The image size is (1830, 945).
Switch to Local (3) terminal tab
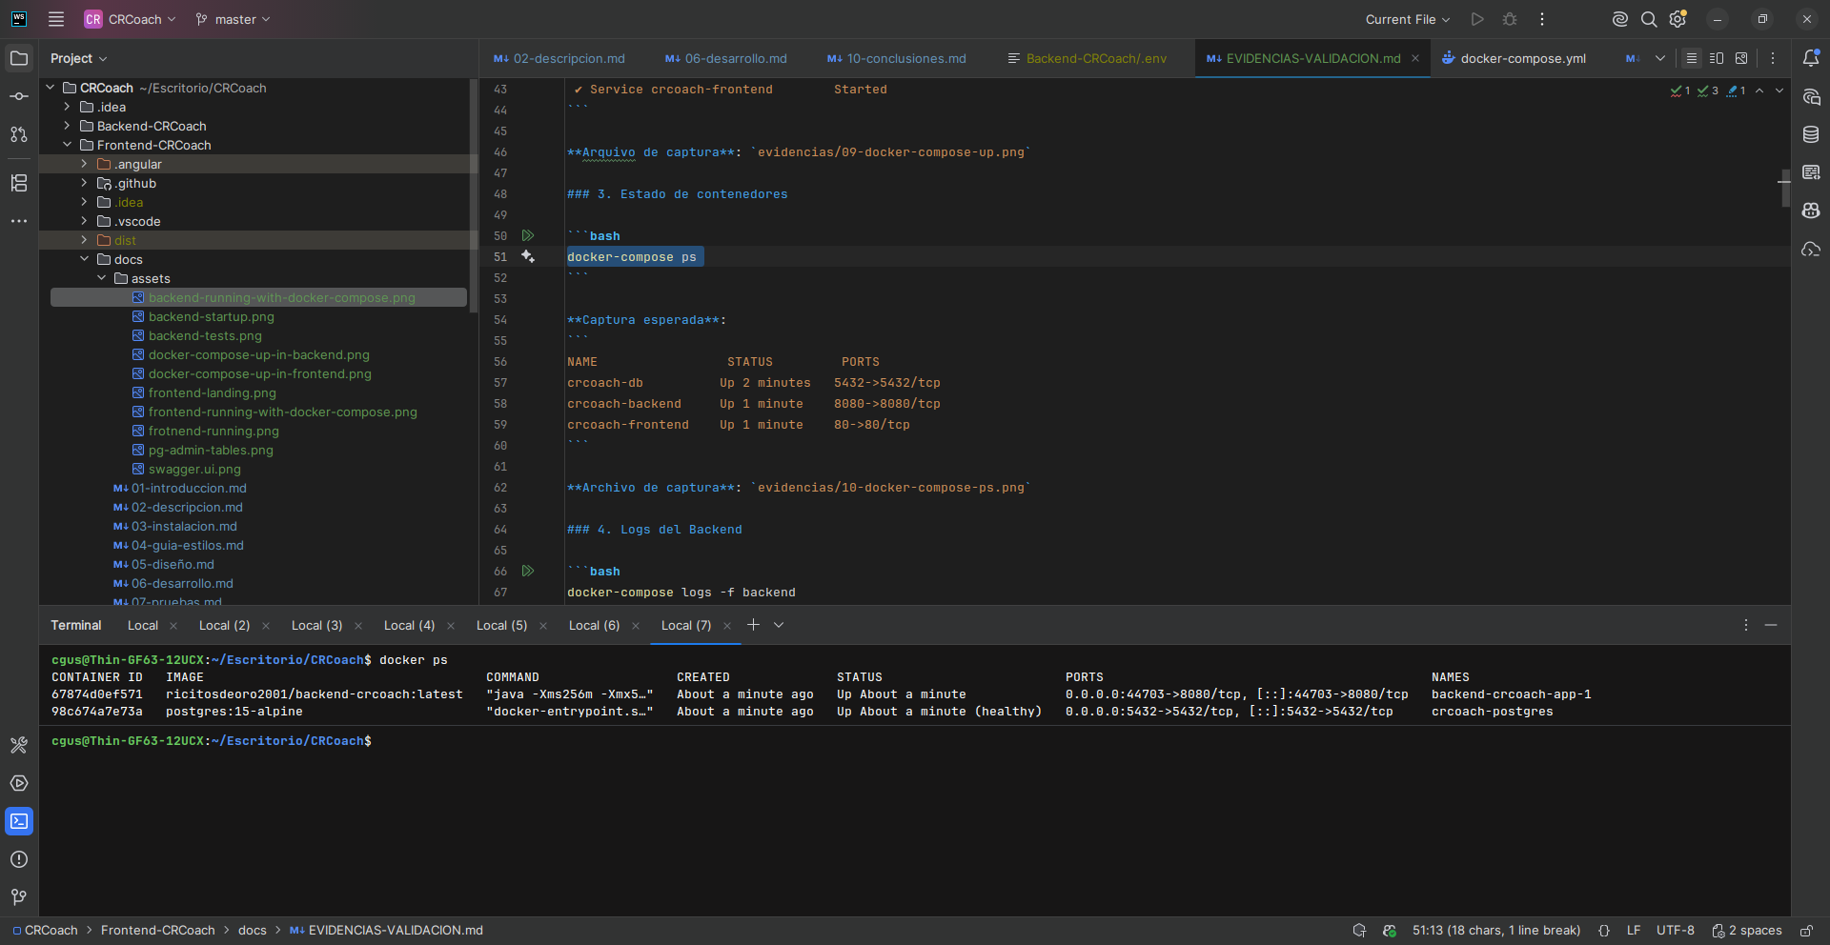pyautogui.click(x=316, y=626)
